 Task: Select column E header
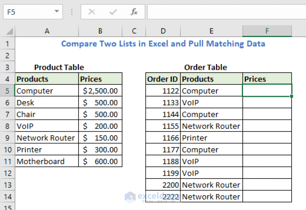pyautogui.click(x=211, y=31)
